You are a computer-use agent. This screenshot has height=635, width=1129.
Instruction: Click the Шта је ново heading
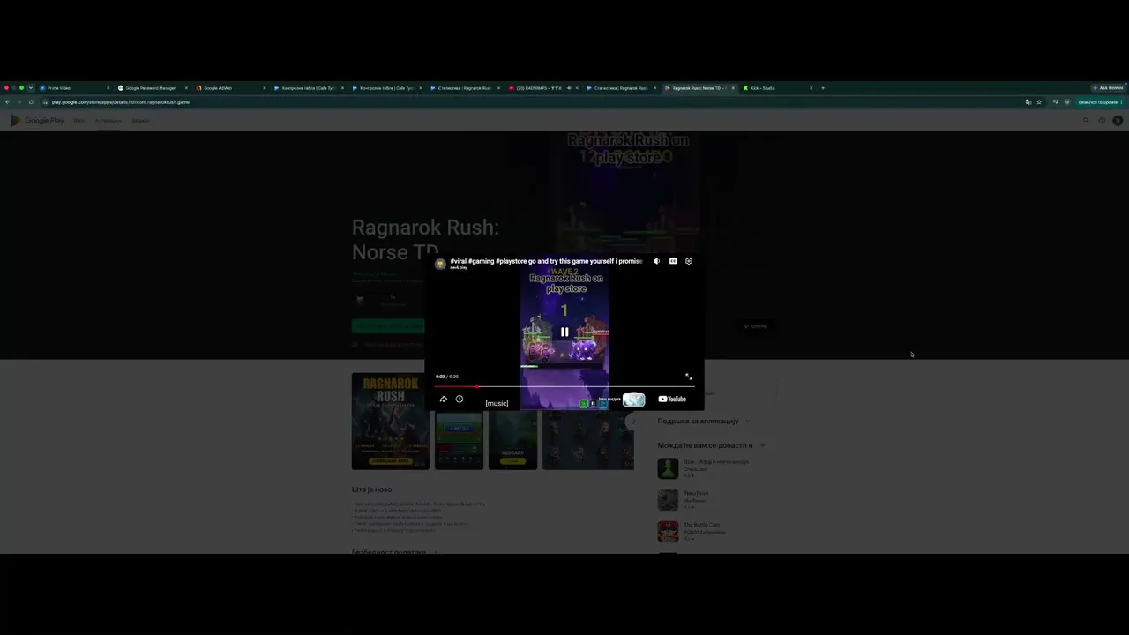coord(372,489)
